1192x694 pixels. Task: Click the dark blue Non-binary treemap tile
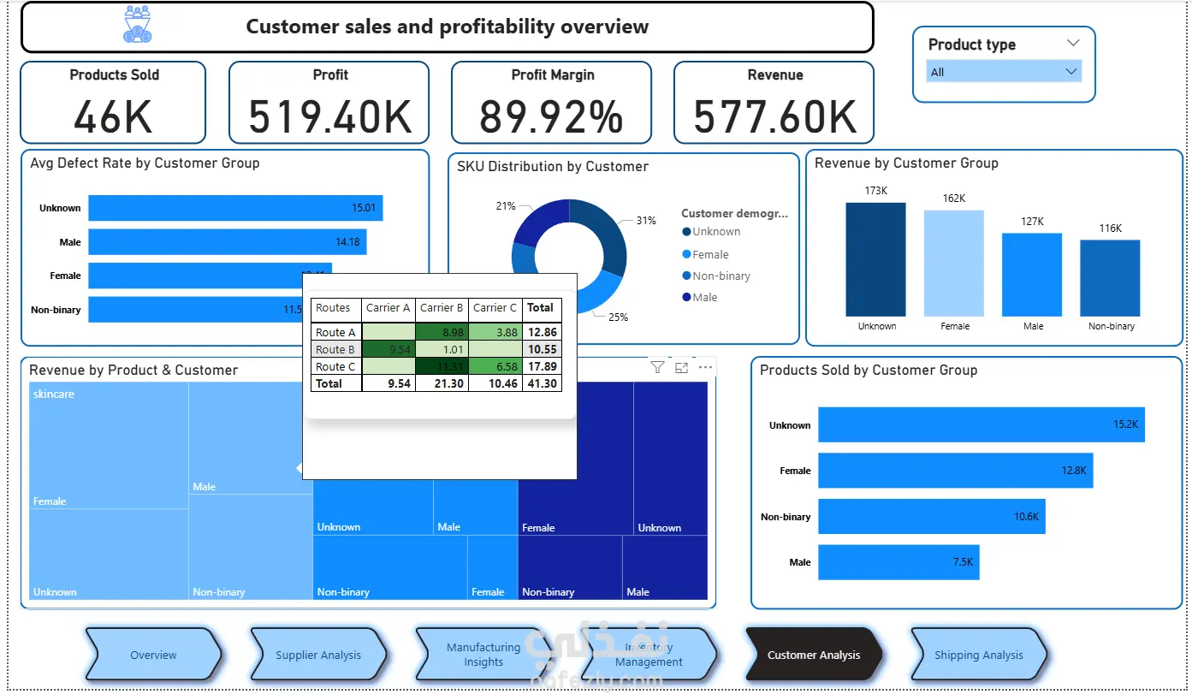570,567
